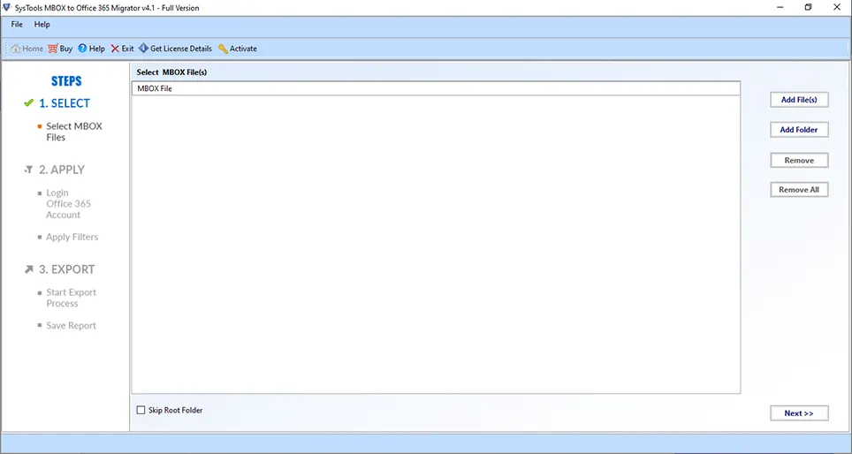Click the Home house icon in toolbar
Viewport: 852px width, 454px height.
[x=16, y=49]
